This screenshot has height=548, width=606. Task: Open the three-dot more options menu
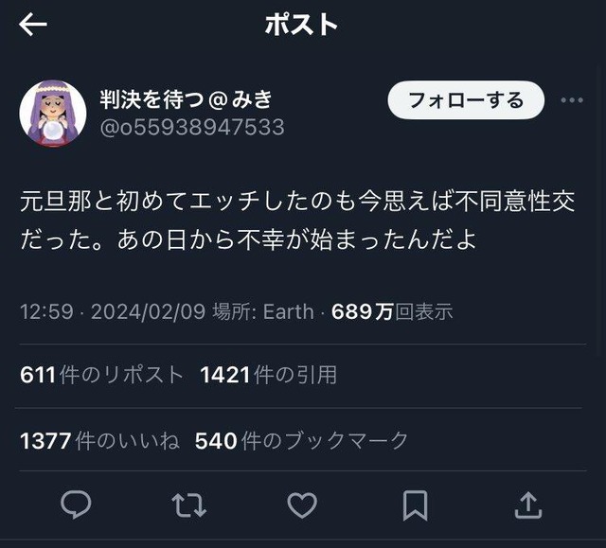coord(572,100)
